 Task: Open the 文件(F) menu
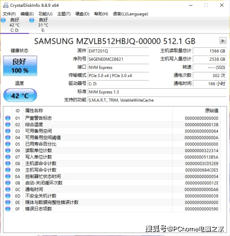[9, 14]
